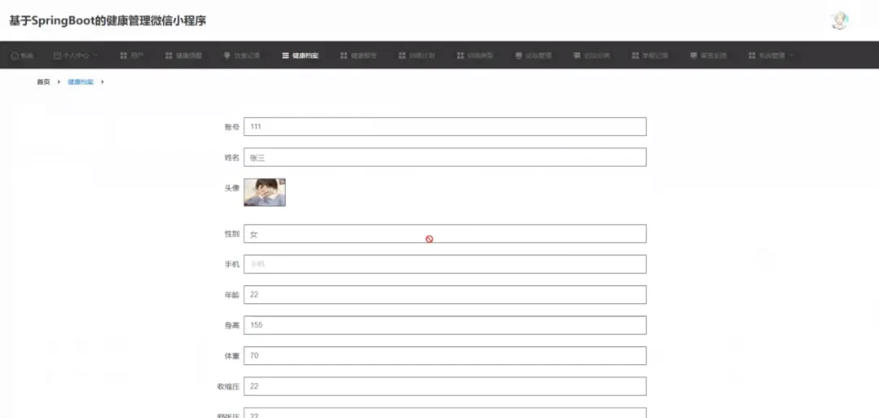Image resolution: width=879 pixels, height=418 pixels.
Task: Expand the 个人中心 dropdown arrow
Action: [96, 55]
